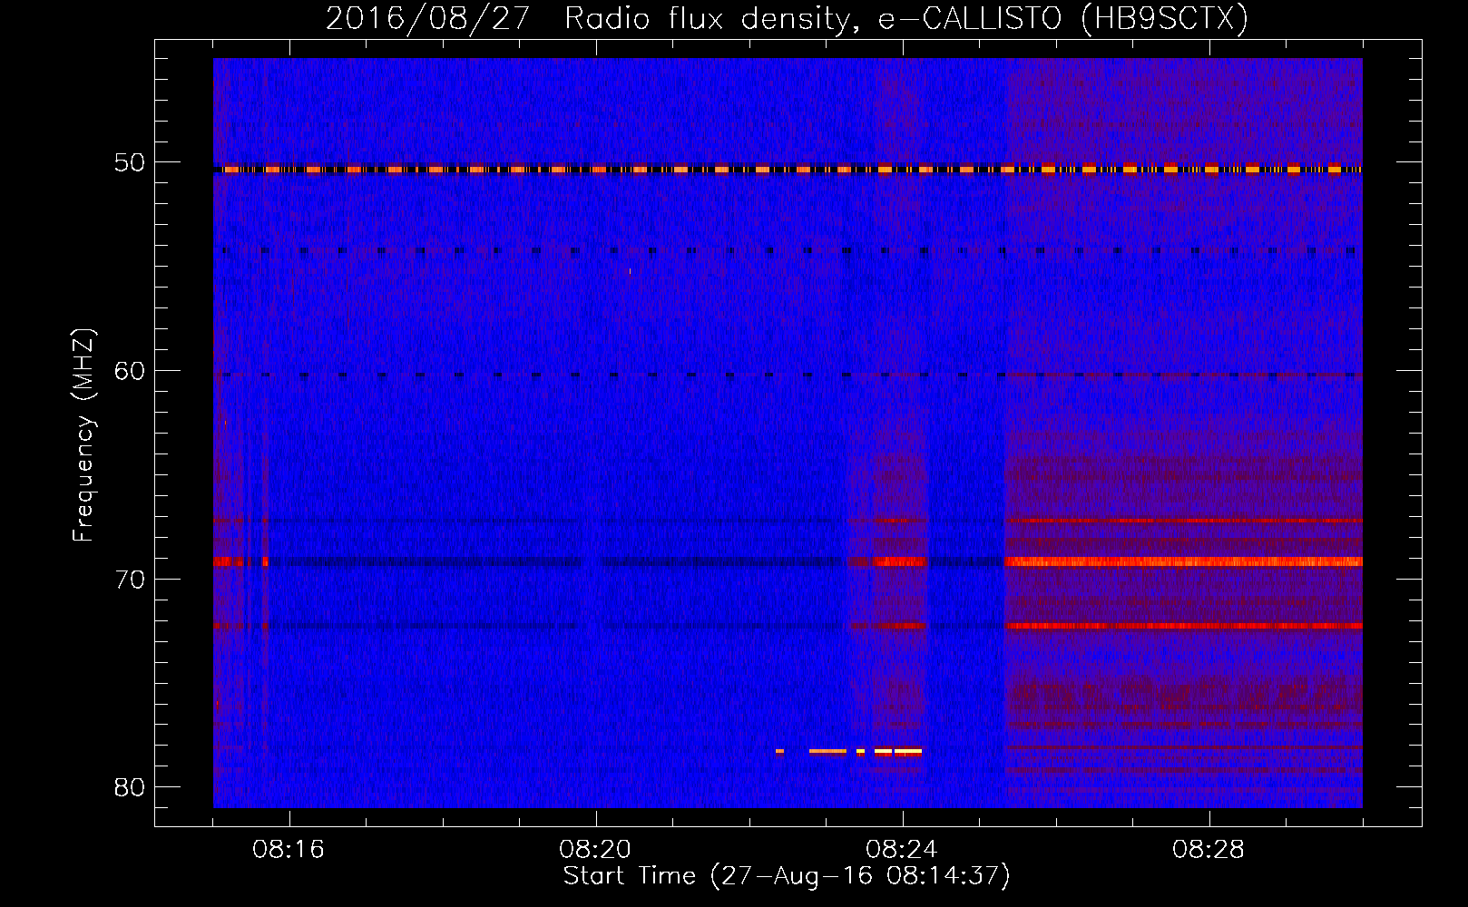Viewport: 1468px width, 907px height.
Task: Select the 08:20 time tick label
Action: 595,850
